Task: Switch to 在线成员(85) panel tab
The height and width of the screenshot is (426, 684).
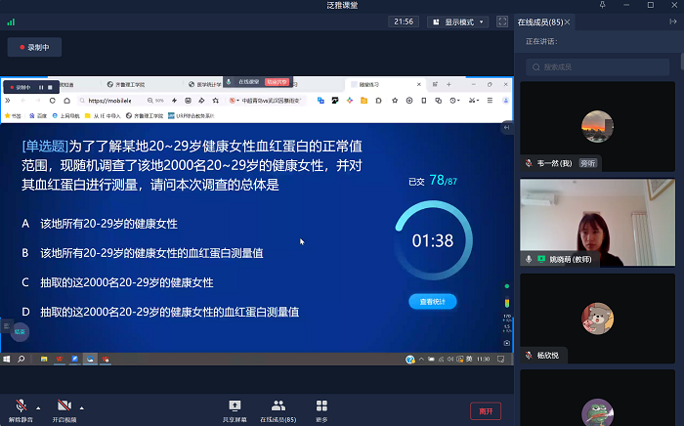Action: (x=540, y=21)
